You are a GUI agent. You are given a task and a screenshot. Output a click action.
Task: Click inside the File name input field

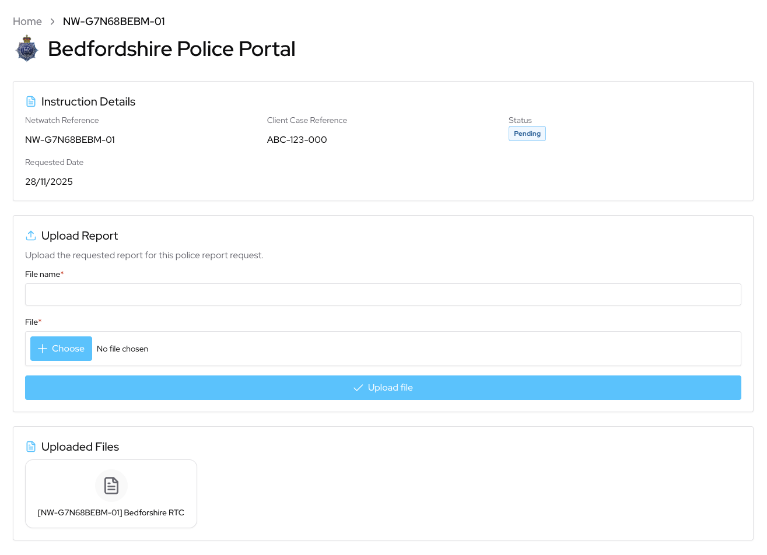pos(383,294)
